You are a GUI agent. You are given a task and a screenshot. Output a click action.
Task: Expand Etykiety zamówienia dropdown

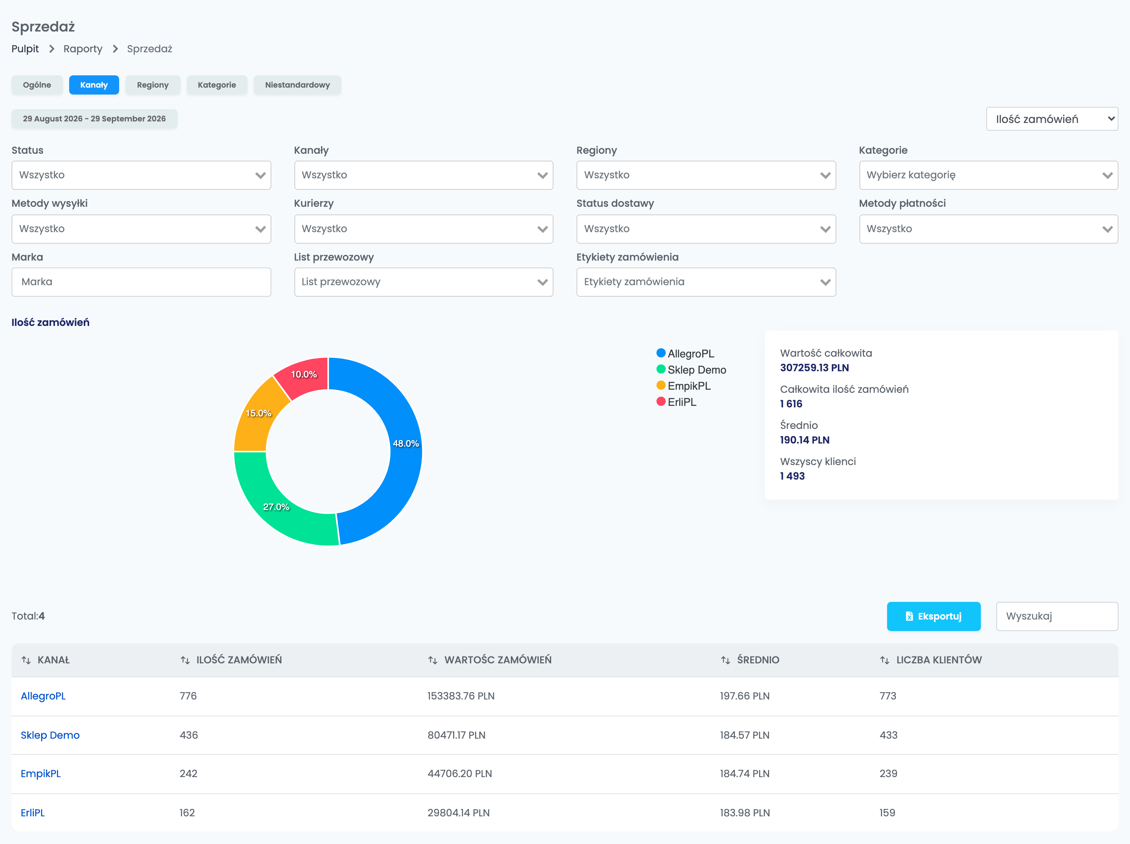706,282
